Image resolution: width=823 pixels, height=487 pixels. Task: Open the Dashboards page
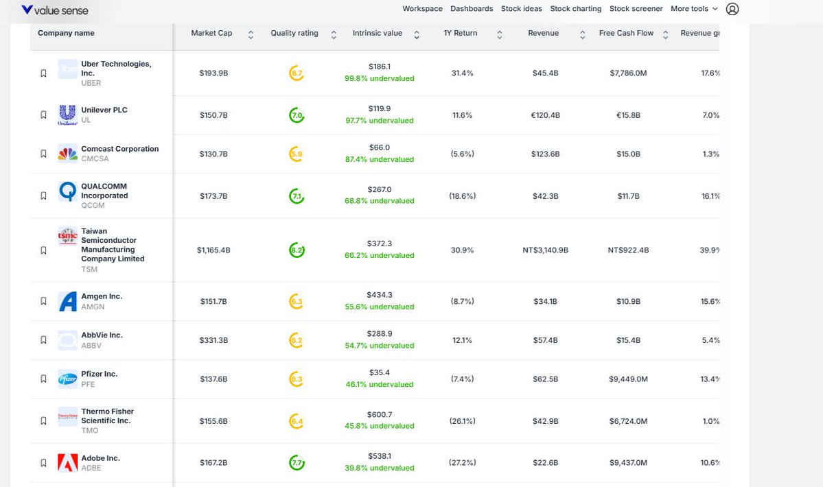472,9
